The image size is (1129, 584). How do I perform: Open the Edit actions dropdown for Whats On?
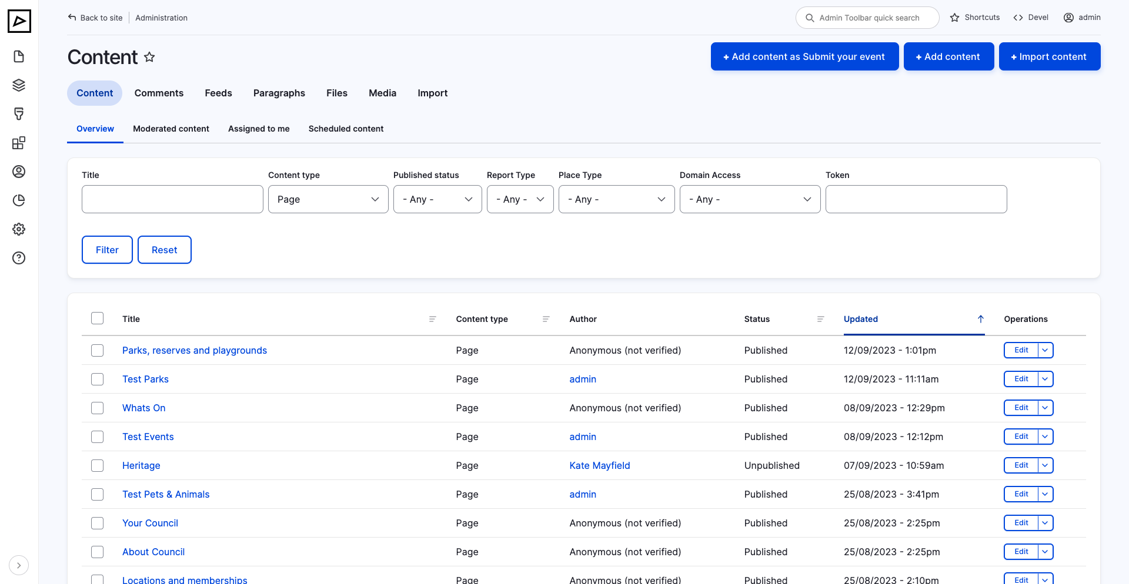(x=1045, y=408)
